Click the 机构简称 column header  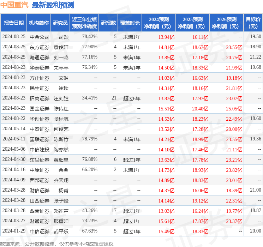coord(39,23)
